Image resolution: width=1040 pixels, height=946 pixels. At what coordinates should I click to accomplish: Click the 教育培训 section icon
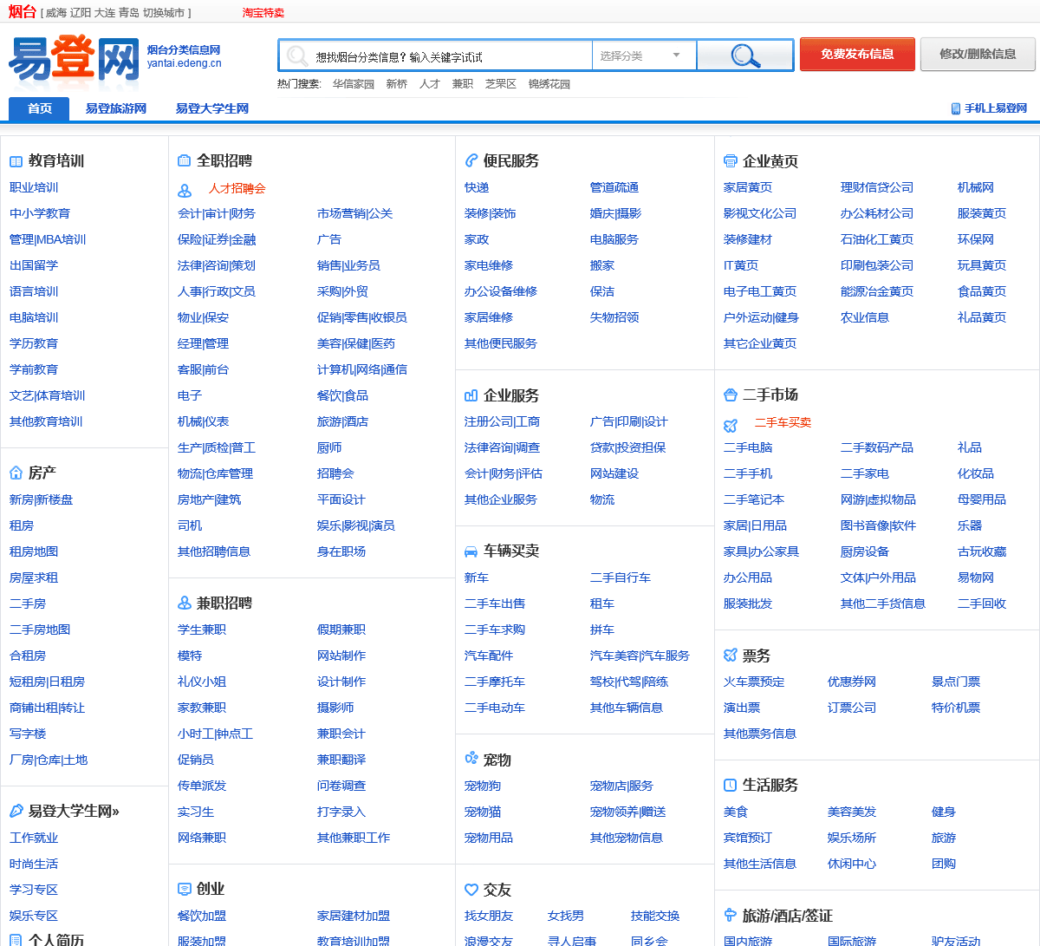click(x=16, y=161)
